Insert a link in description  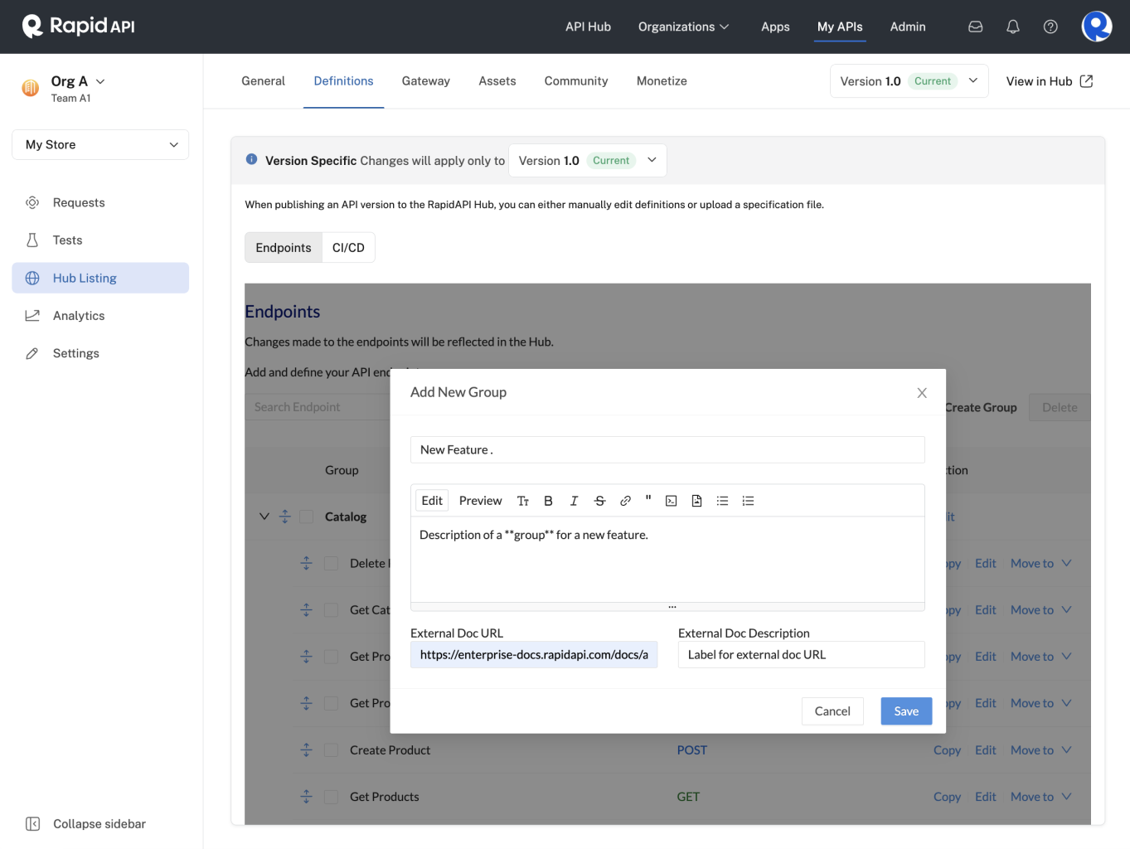pos(626,501)
